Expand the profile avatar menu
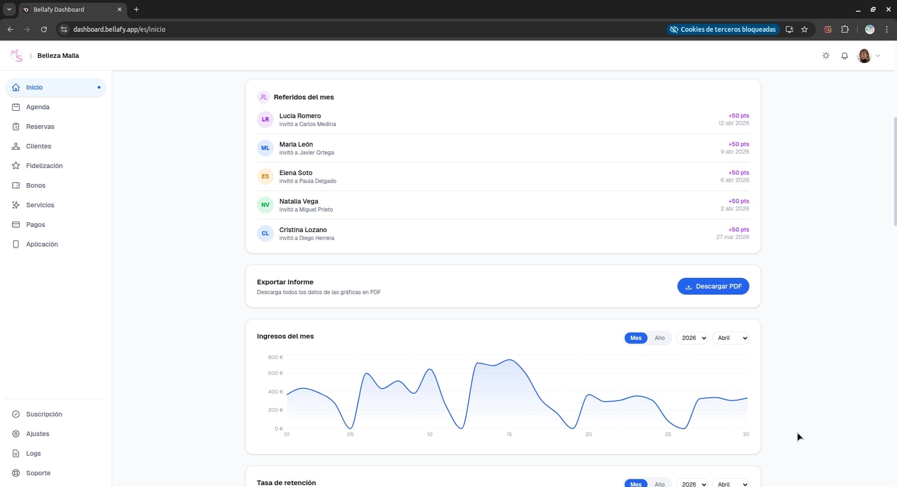 (x=869, y=55)
